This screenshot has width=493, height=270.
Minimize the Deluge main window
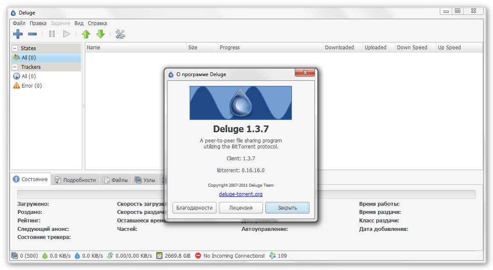[x=446, y=11]
